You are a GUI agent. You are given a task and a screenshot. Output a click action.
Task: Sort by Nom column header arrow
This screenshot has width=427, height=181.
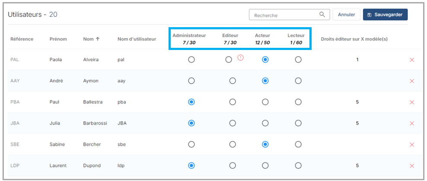97,39
